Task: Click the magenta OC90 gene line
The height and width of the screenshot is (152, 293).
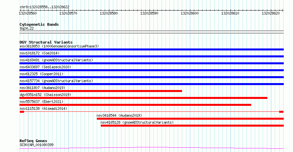Action: pyautogui.click(x=151, y=148)
